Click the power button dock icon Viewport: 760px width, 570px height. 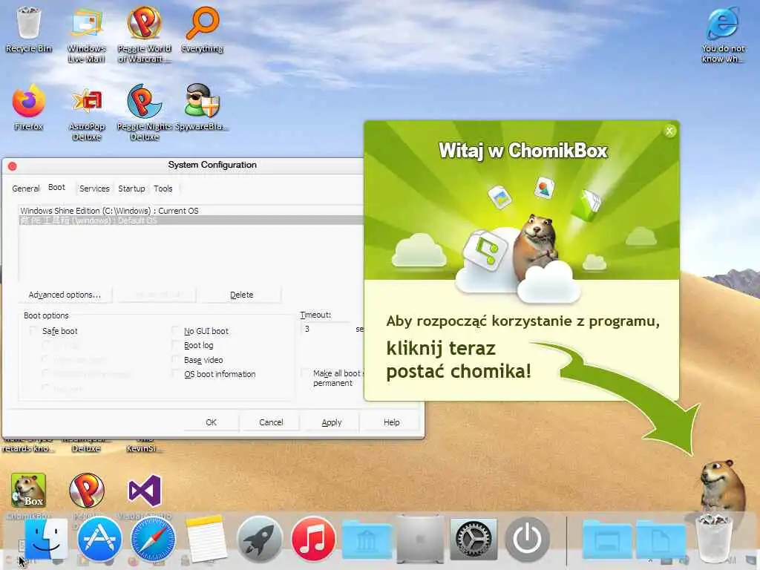tap(527, 539)
